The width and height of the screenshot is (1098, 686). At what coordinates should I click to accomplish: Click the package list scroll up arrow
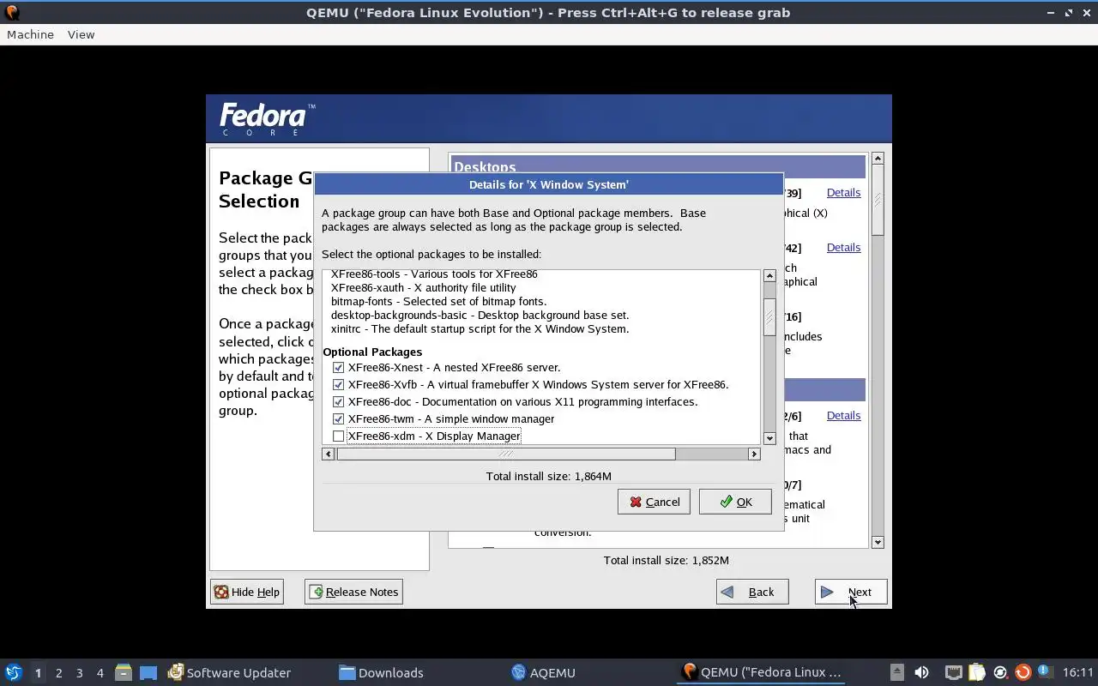click(769, 276)
